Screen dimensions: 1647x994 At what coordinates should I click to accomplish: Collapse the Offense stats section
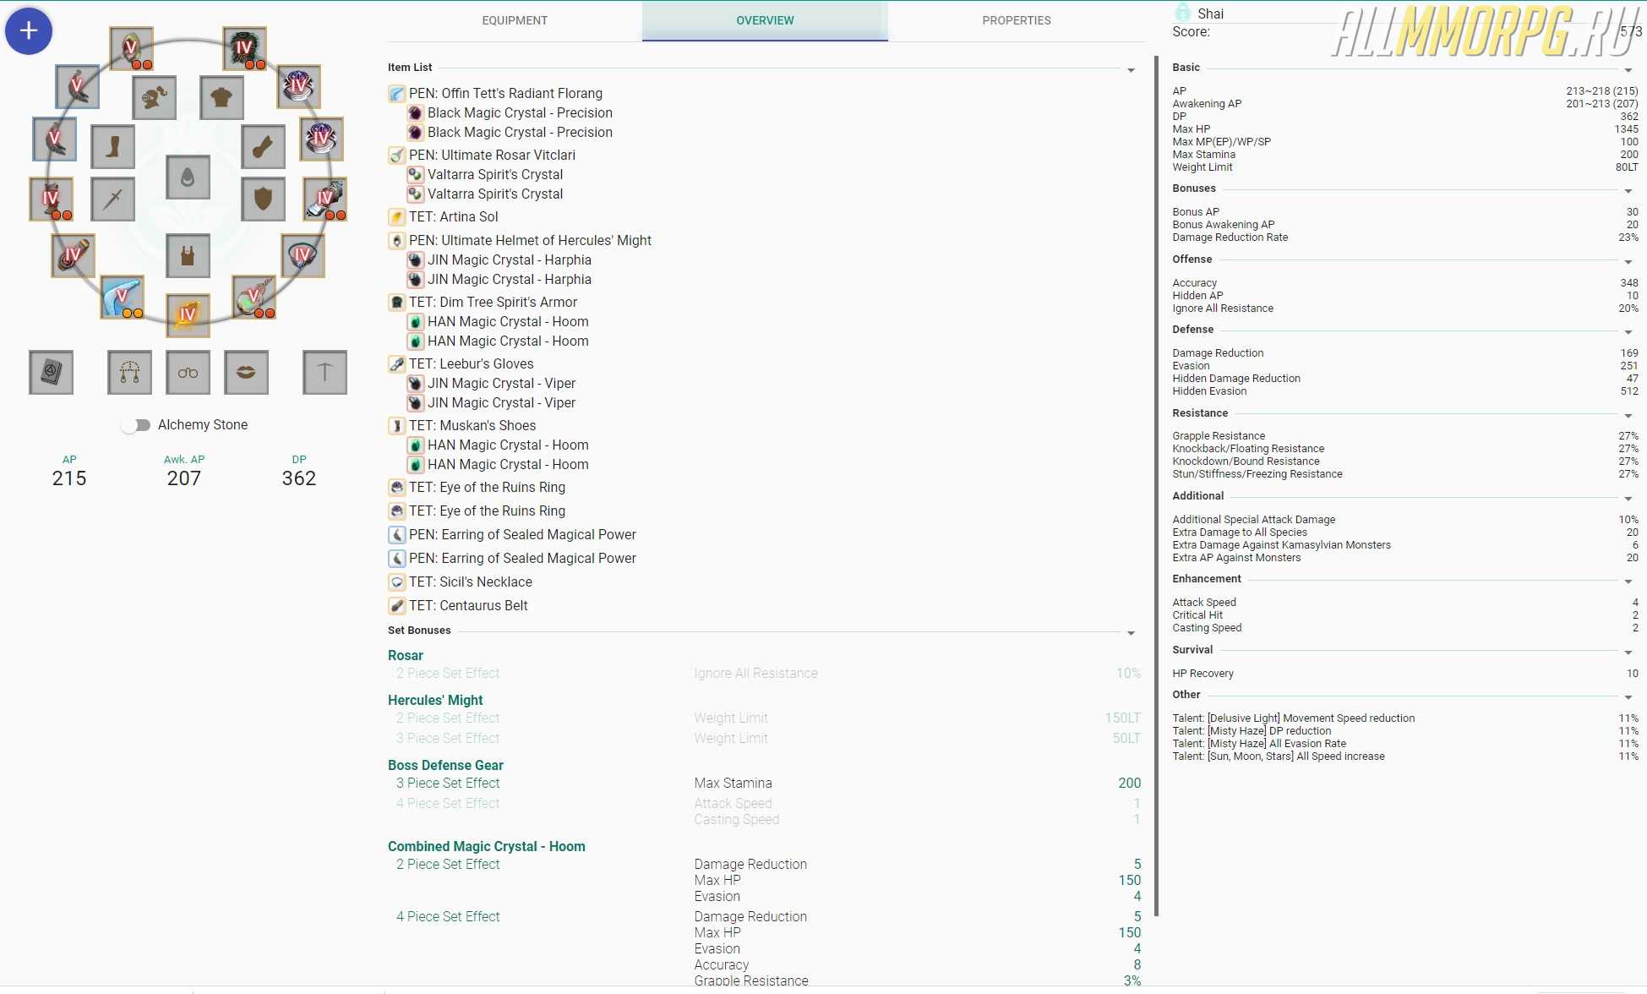pyautogui.click(x=1628, y=262)
